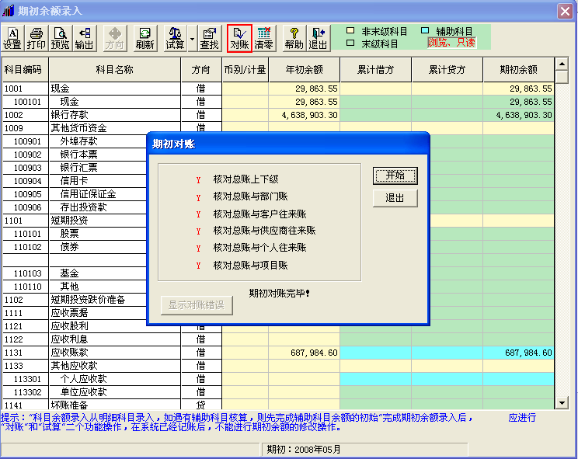
Task: Click the 清零 clear-to-zero icon
Action: pyautogui.click(x=264, y=38)
